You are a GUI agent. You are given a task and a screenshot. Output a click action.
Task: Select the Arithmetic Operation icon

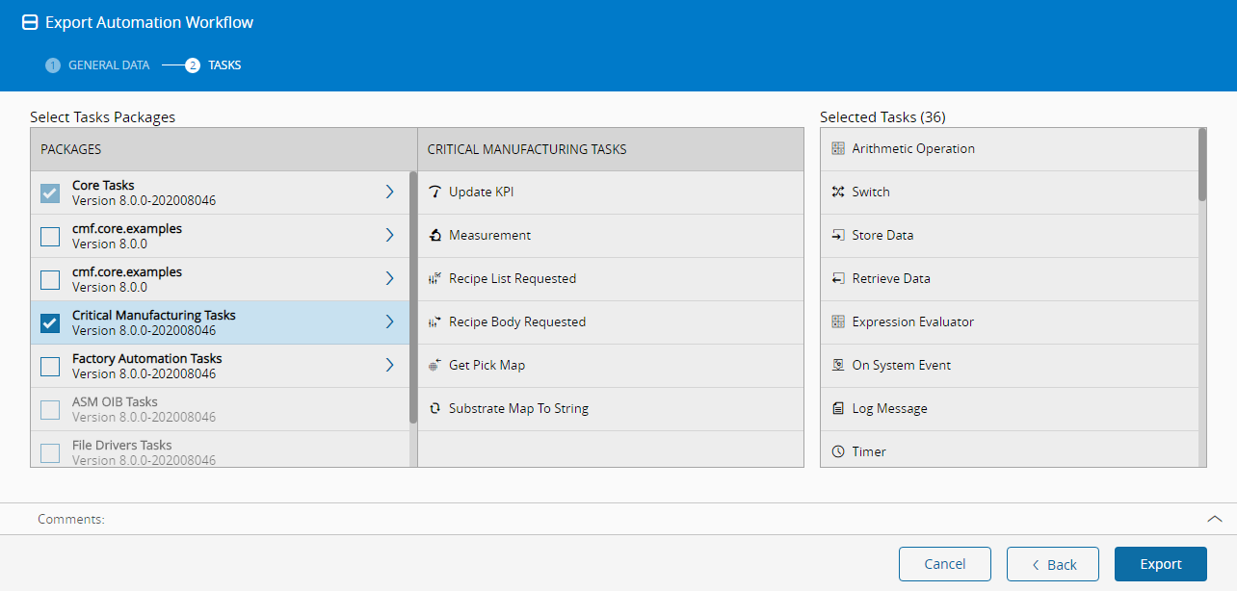click(x=838, y=149)
